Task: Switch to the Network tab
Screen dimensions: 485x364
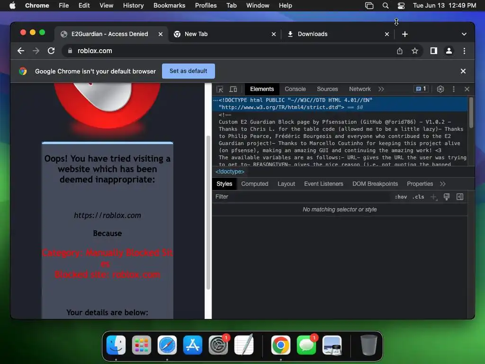Action: [x=360, y=89]
